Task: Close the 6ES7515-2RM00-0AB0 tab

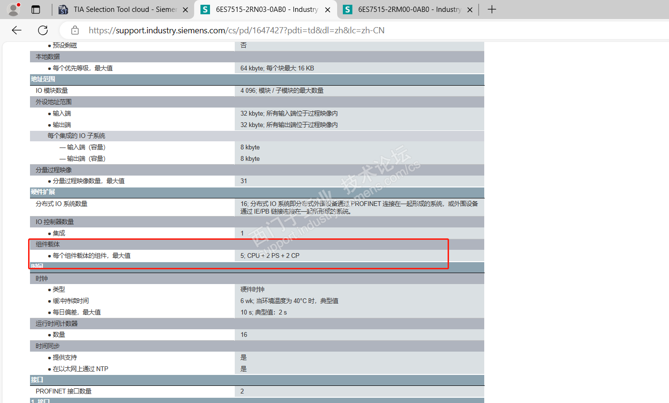Action: coord(470,10)
